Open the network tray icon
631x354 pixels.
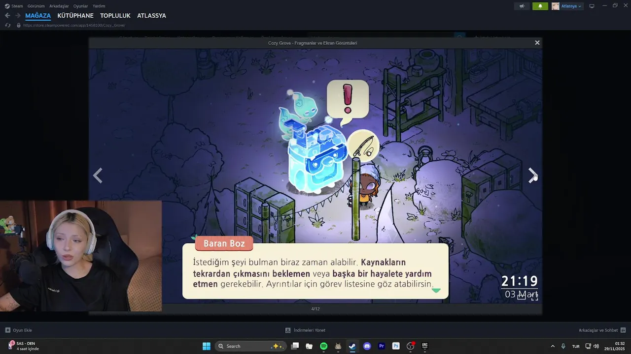[x=588, y=346]
